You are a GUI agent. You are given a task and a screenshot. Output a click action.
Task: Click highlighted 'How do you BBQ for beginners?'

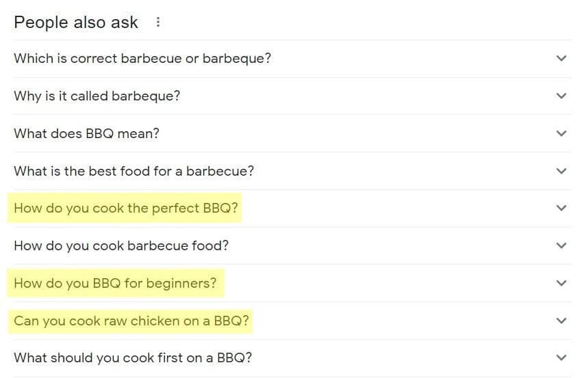pyautogui.click(x=114, y=283)
